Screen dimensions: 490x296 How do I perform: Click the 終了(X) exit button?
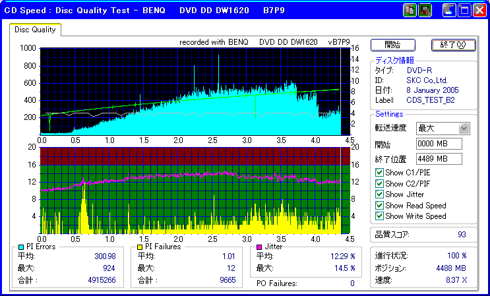[454, 45]
